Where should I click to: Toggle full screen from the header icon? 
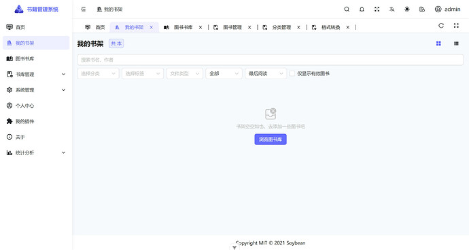[377, 9]
